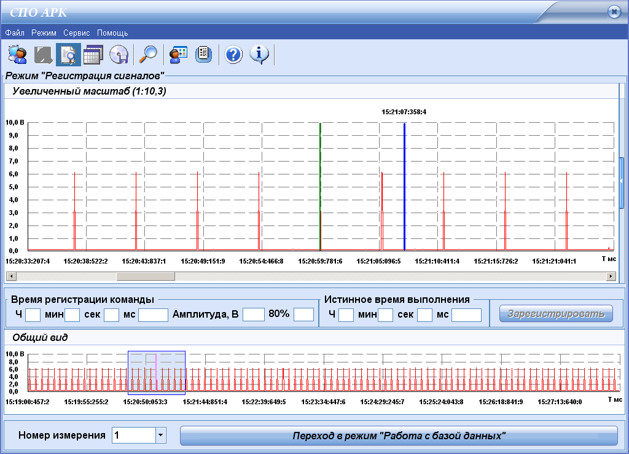This screenshot has width=629, height=454.
Task: Expand the Номер измерения dropdown
Action: (160, 436)
